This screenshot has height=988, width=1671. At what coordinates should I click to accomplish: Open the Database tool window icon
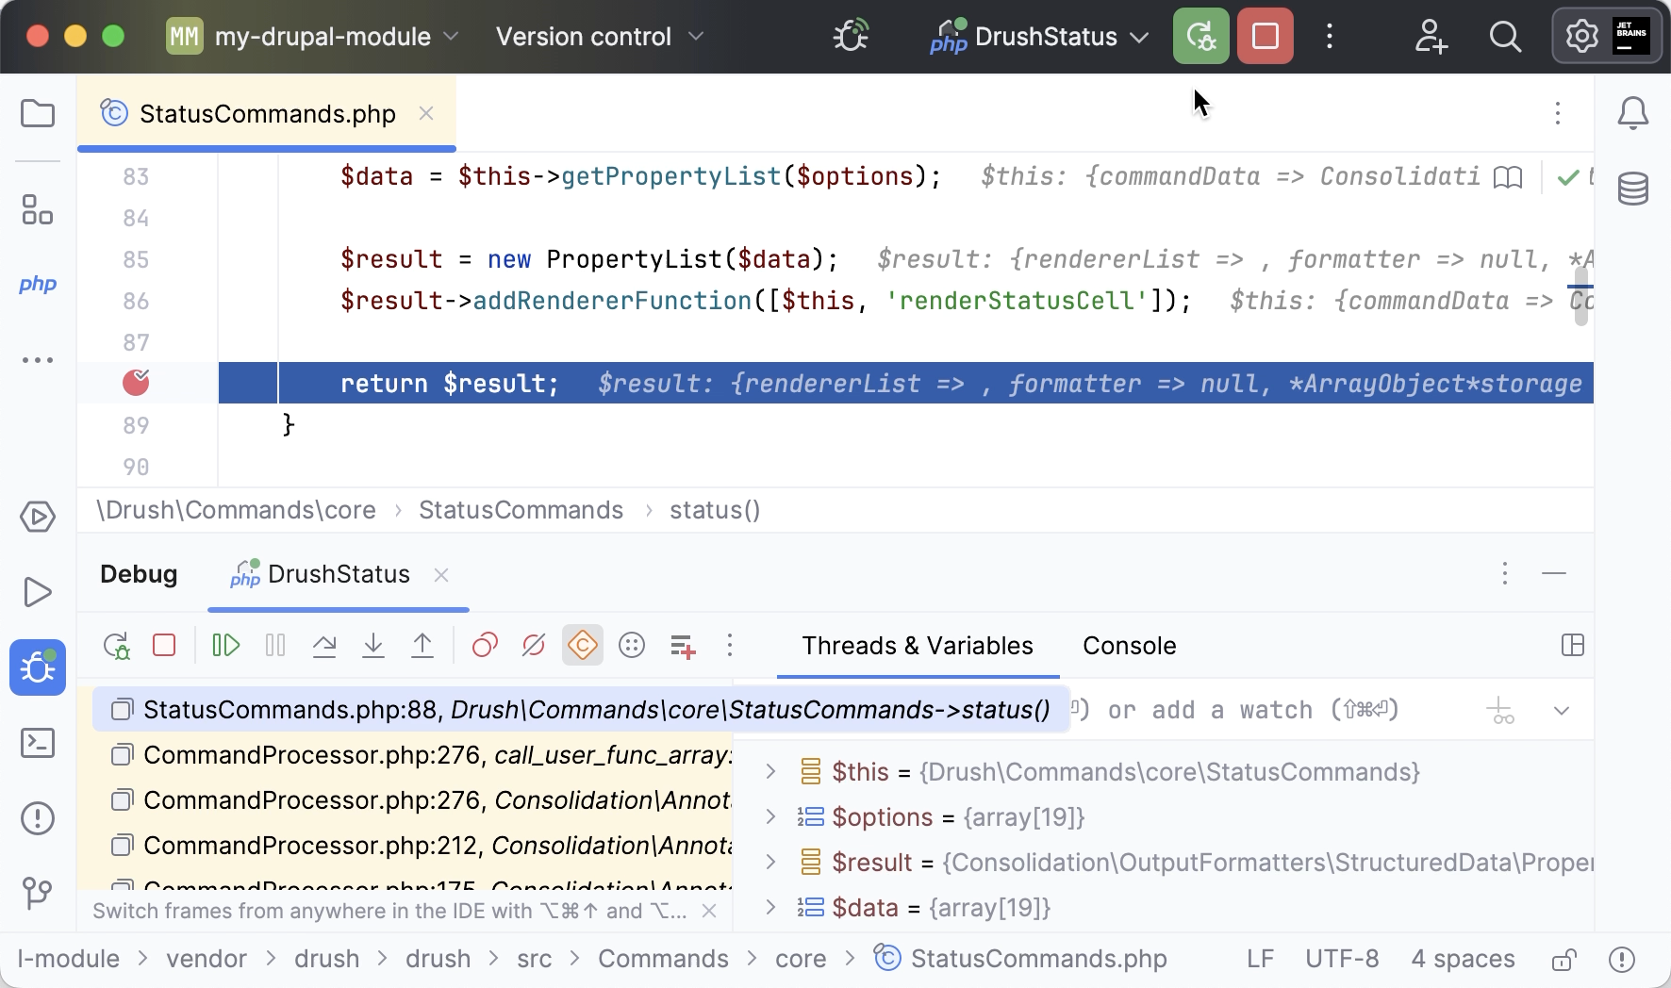point(1634,189)
